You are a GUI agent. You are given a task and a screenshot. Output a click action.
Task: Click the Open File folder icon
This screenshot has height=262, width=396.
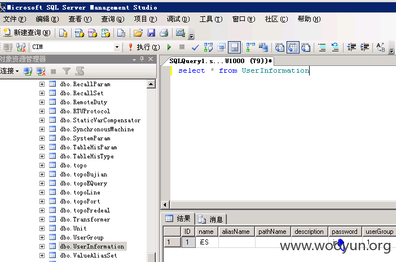click(x=138, y=33)
